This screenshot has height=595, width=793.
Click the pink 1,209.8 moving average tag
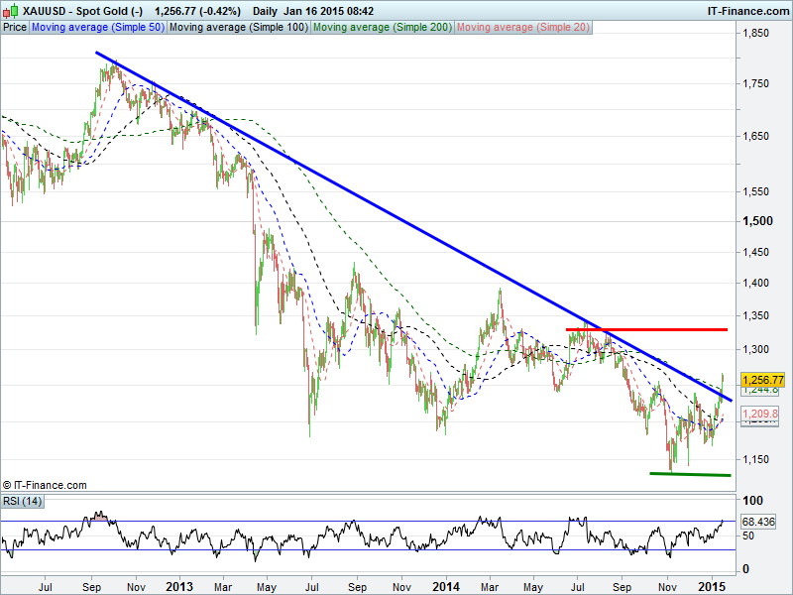(763, 412)
